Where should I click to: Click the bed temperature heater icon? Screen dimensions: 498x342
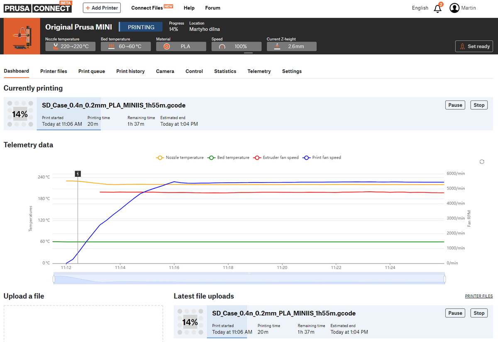pos(111,46)
